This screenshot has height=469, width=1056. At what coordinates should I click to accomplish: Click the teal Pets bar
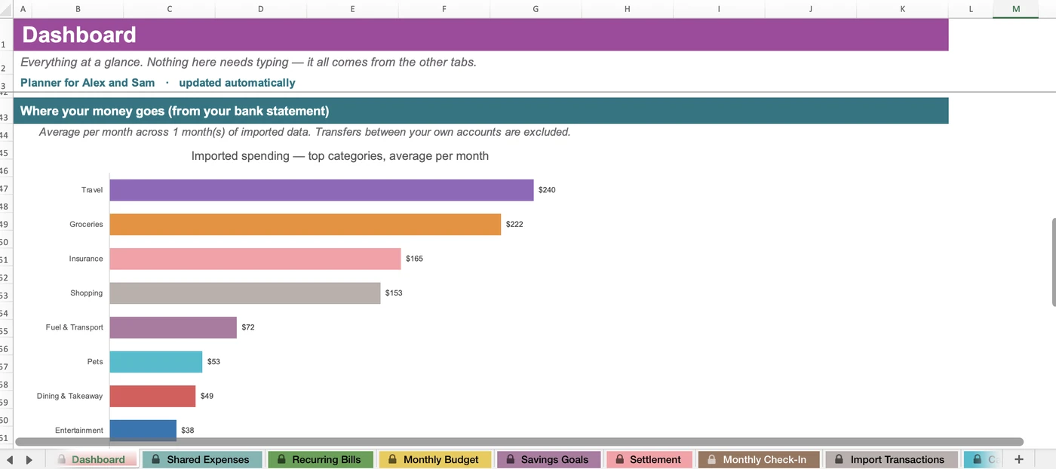click(x=156, y=362)
